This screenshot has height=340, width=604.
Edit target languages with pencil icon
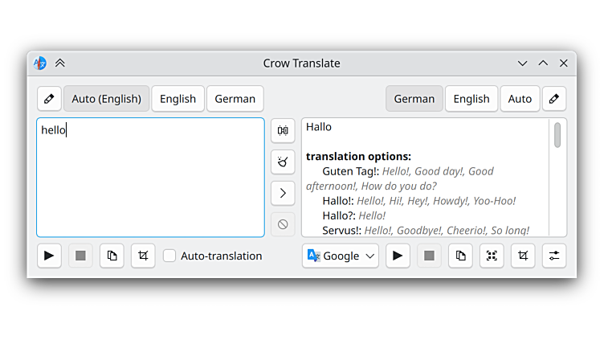[553, 99]
